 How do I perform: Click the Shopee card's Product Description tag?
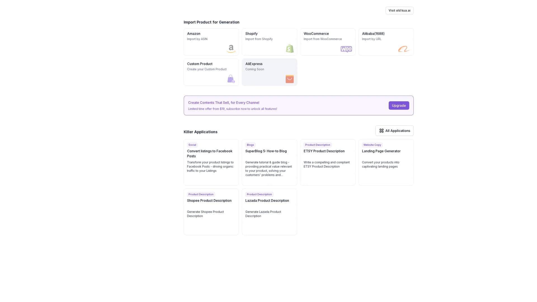coord(201,194)
